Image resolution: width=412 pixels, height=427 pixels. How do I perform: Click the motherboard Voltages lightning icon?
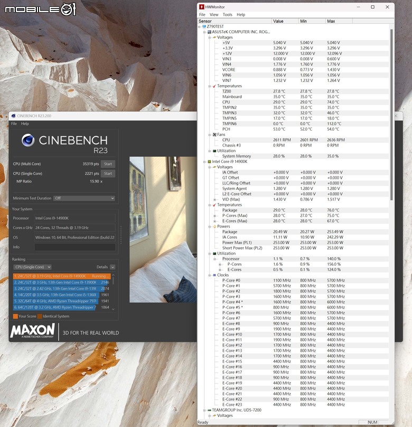tap(214, 38)
